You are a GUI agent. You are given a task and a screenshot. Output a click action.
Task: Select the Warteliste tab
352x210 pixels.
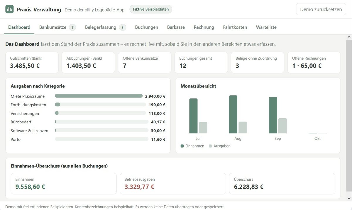click(x=266, y=27)
